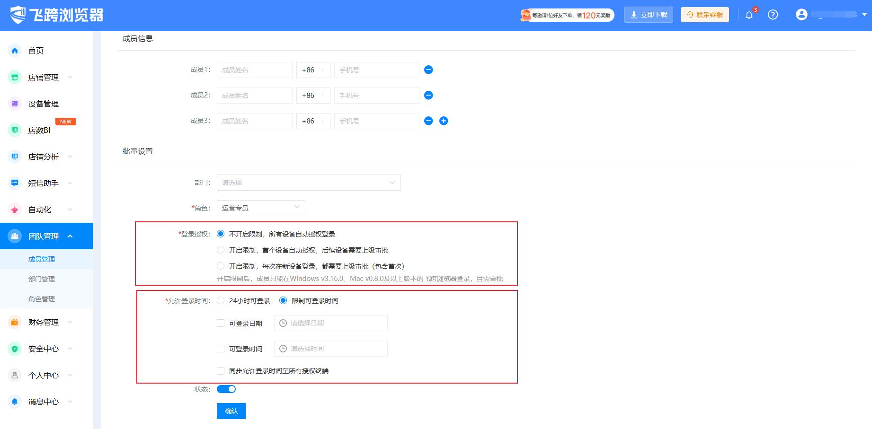872x429 pixels.
Task: Collapse the 团队管理 menu chevron
Action: (70, 236)
